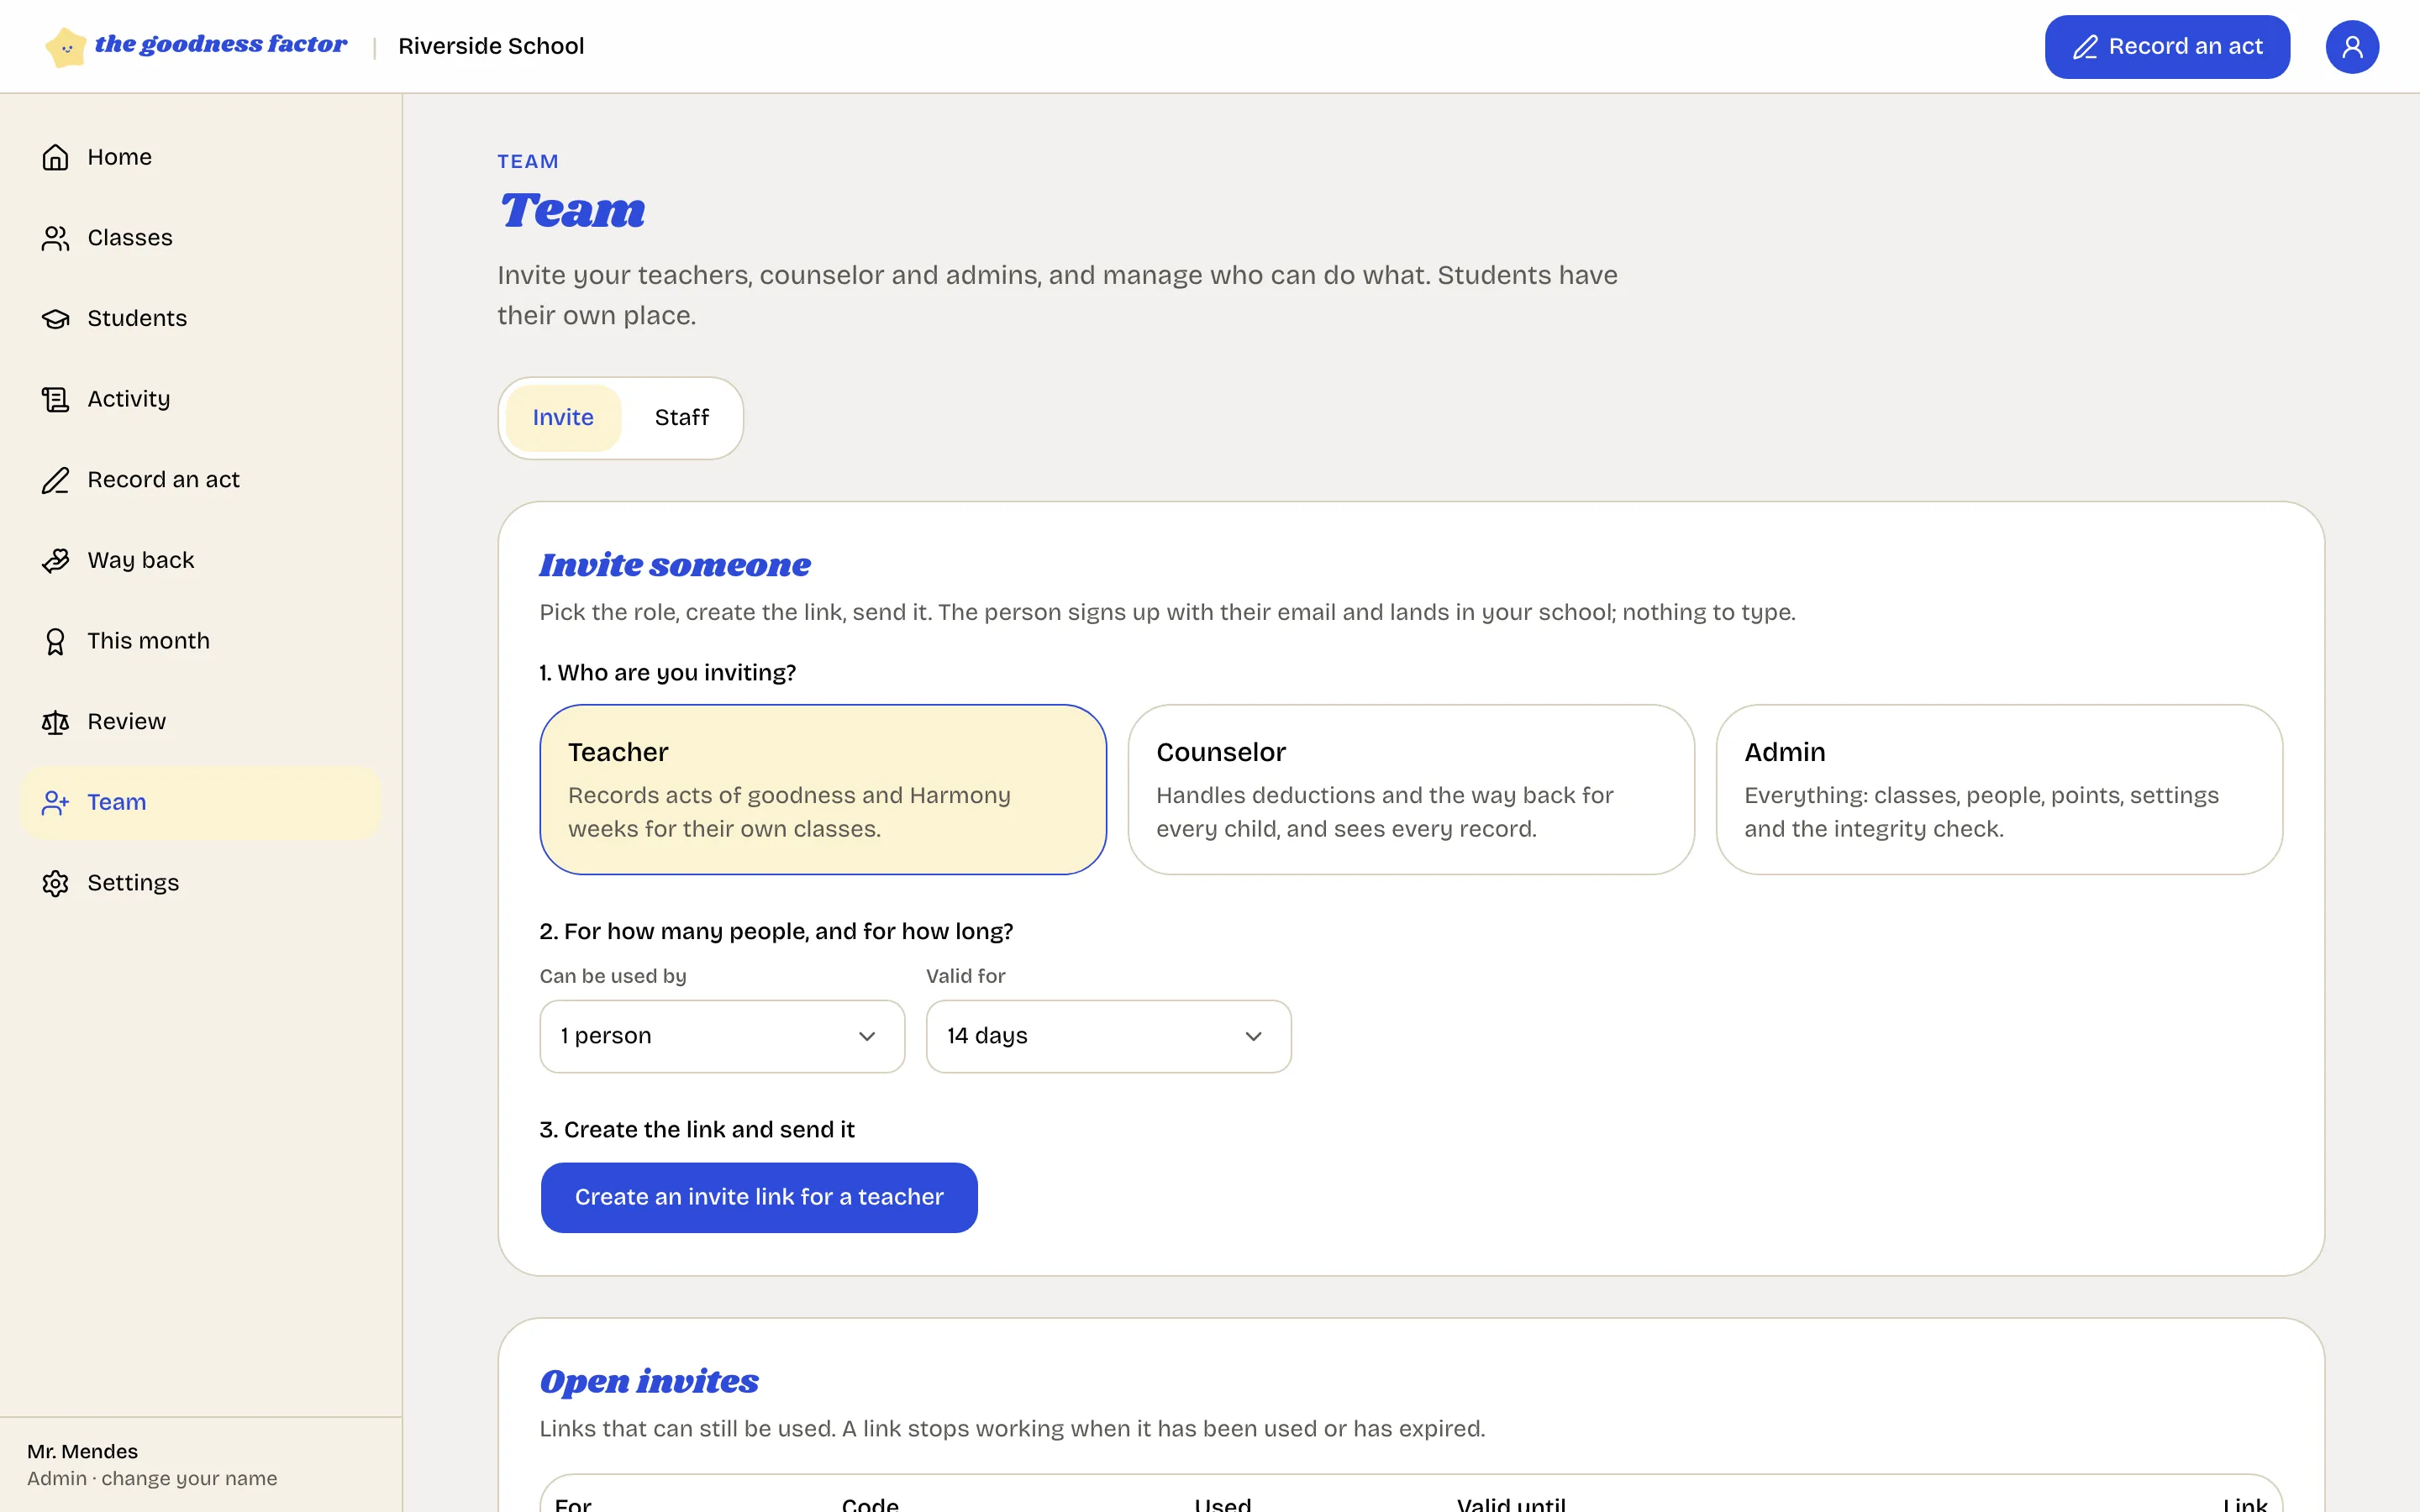Open the user profile avatar icon

[x=2351, y=47]
